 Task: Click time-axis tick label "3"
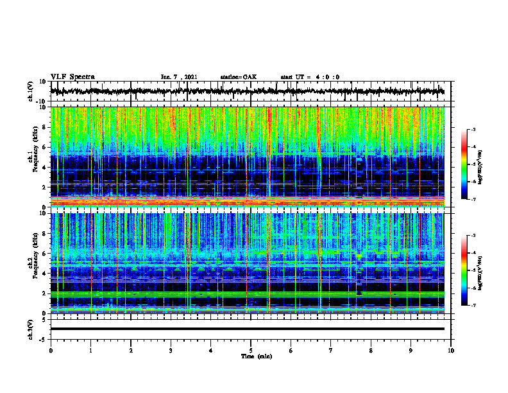[x=171, y=351]
